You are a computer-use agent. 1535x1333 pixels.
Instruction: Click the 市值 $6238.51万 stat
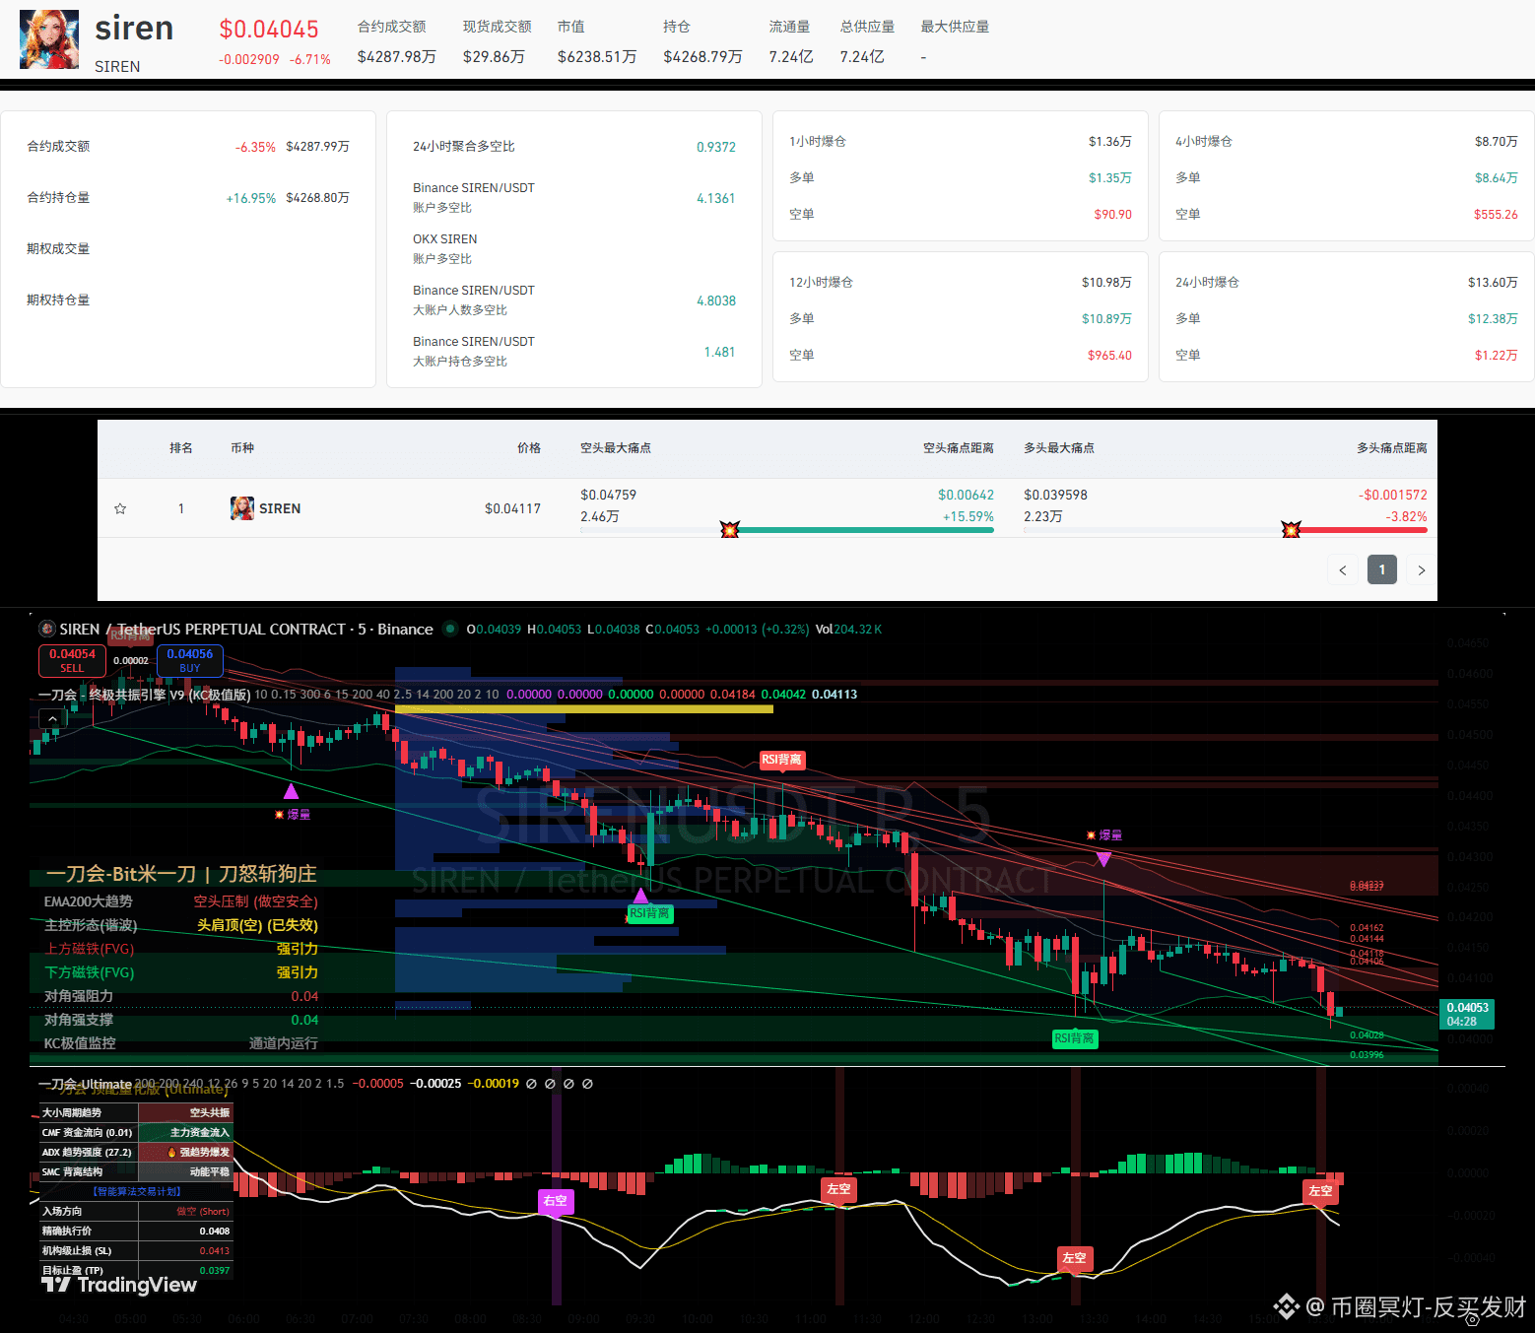(597, 42)
